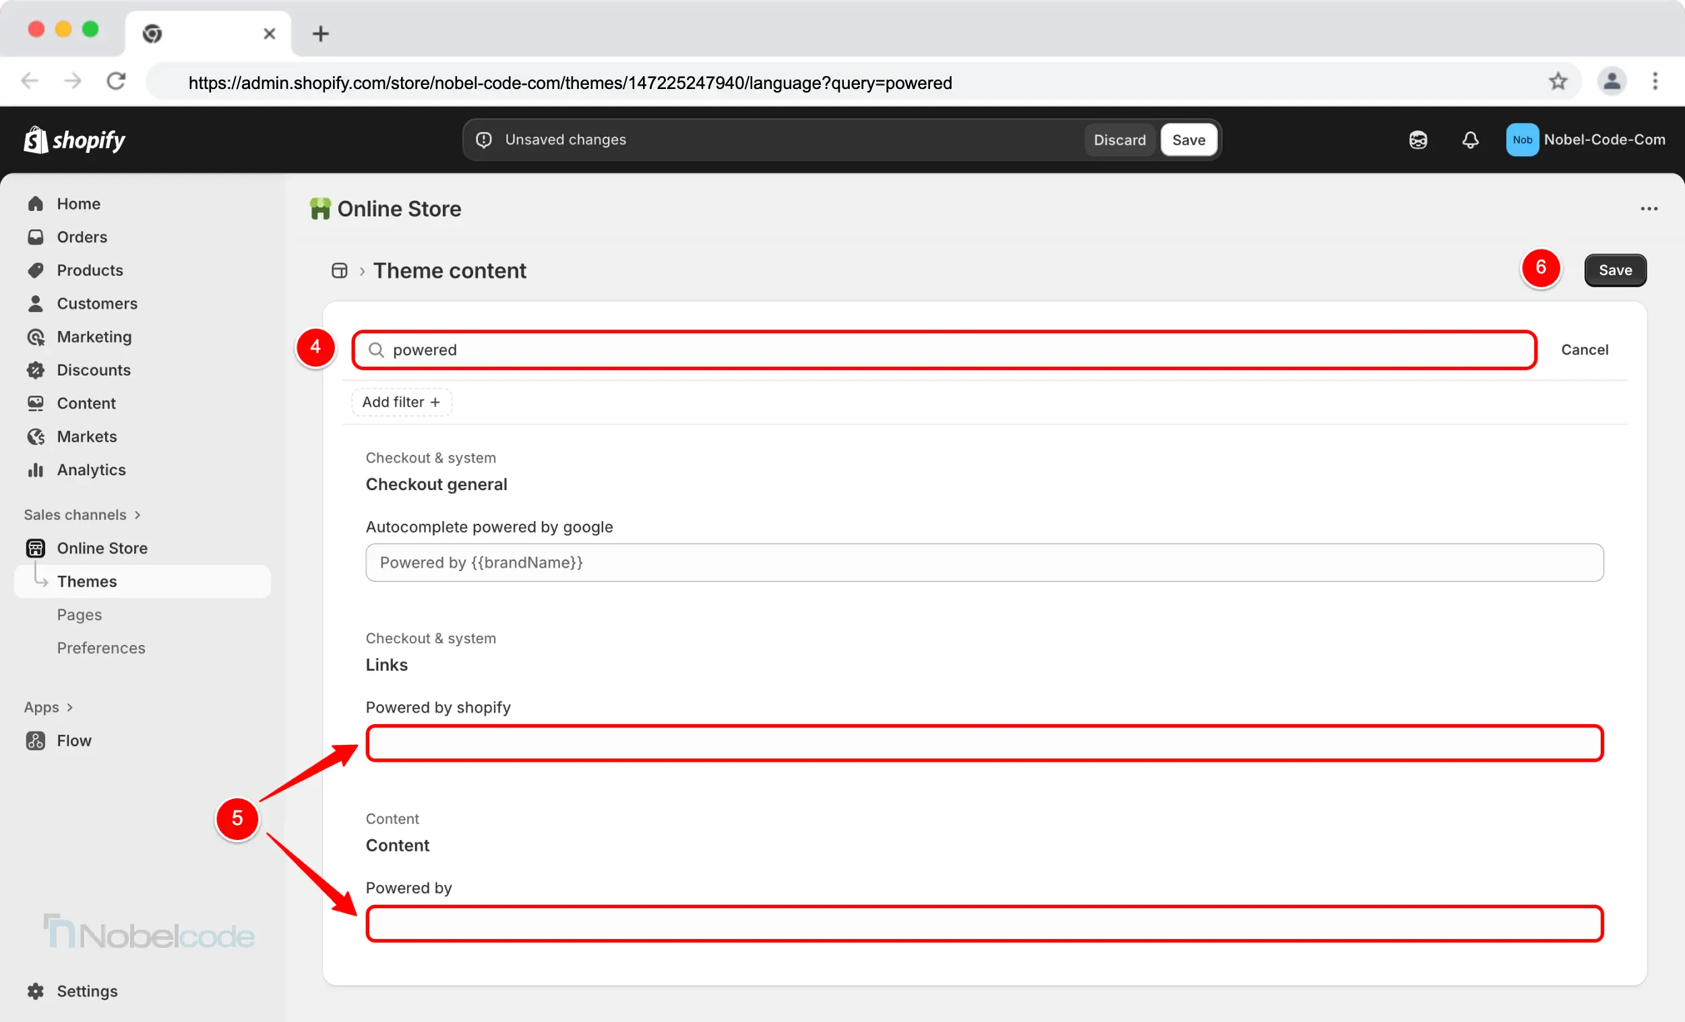The height and width of the screenshot is (1022, 1685).
Task: Open the three-dot page menu
Action: tap(1648, 208)
